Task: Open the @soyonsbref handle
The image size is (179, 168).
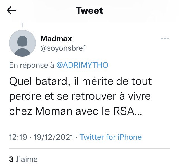Action: (x=63, y=48)
